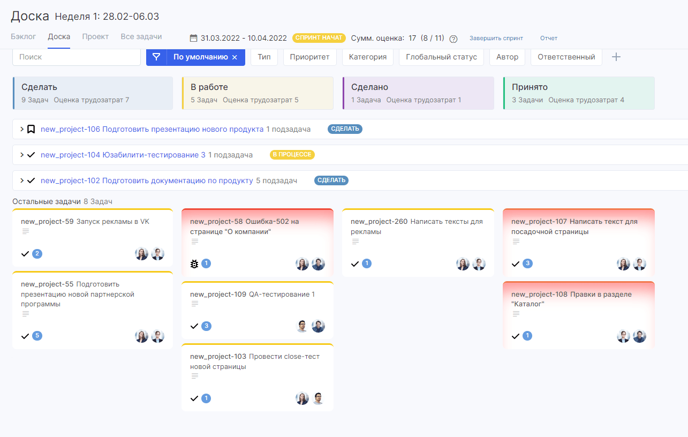This screenshot has width=688, height=437.
Task: Click checkmark icon on new_project-260 card
Action: 355,263
